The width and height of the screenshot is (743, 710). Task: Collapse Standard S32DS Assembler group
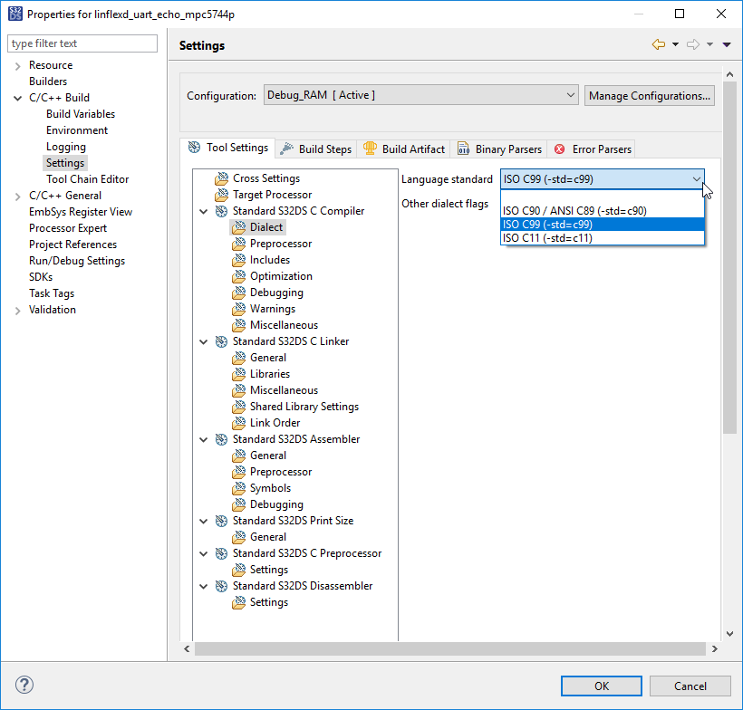[x=204, y=439]
